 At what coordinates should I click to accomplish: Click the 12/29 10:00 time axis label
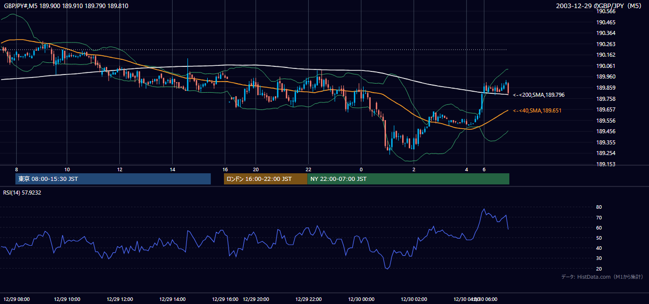click(x=68, y=299)
